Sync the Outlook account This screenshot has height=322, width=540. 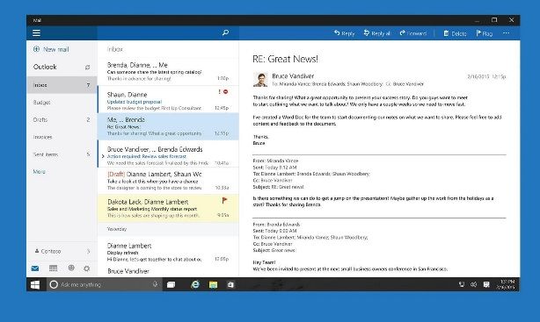coord(87,68)
